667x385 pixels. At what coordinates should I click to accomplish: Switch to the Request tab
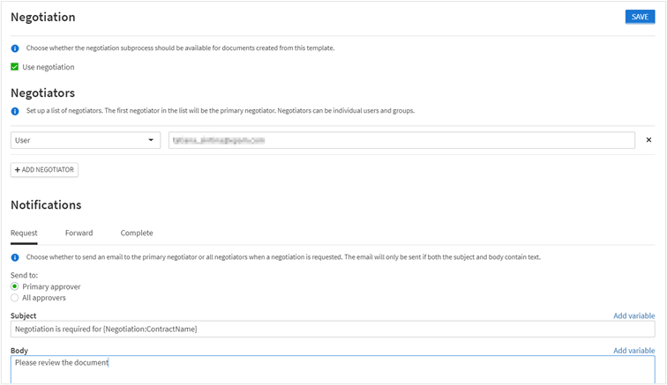pos(24,233)
